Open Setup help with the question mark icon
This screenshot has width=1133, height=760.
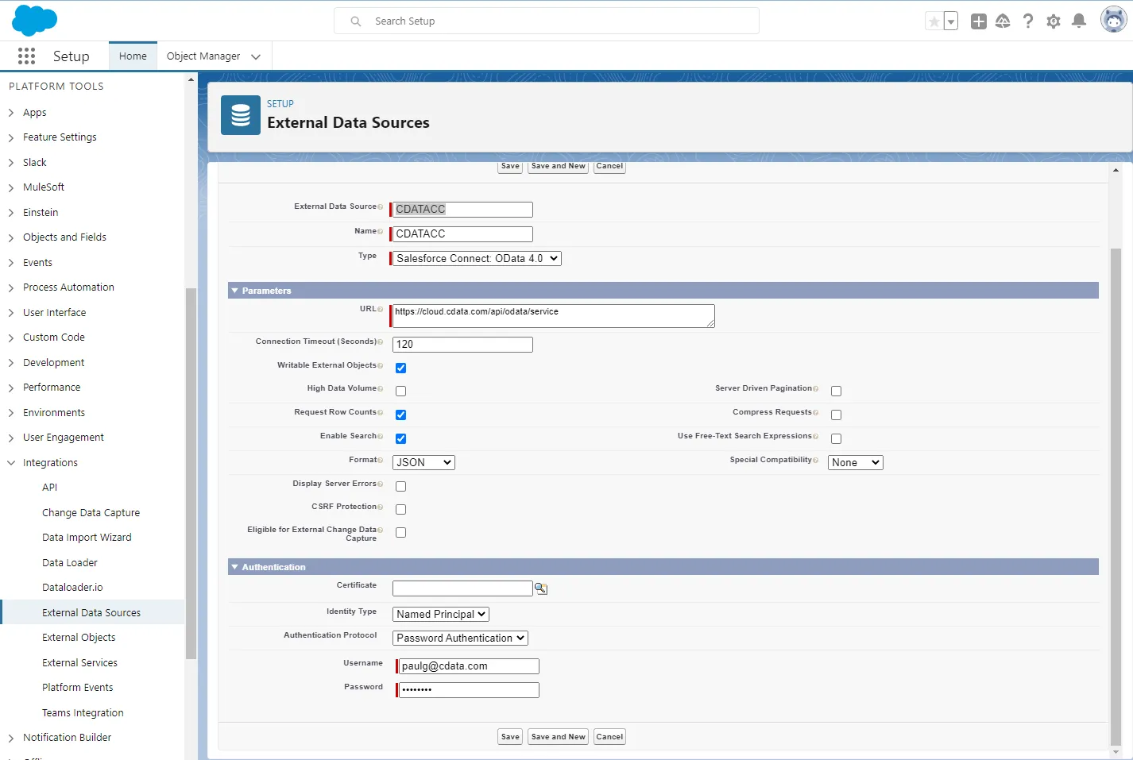point(1028,21)
